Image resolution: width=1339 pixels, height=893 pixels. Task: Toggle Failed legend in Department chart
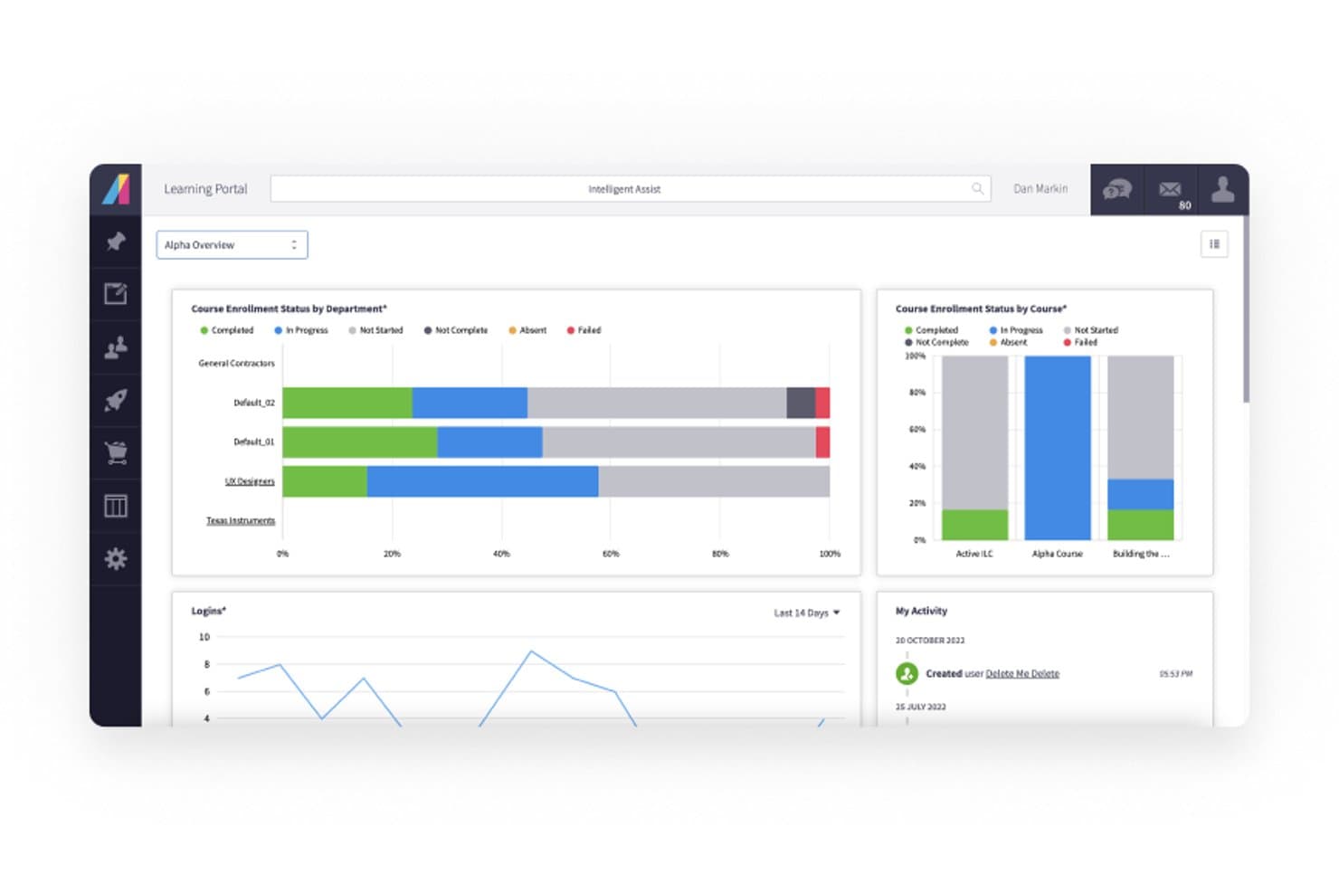584,330
